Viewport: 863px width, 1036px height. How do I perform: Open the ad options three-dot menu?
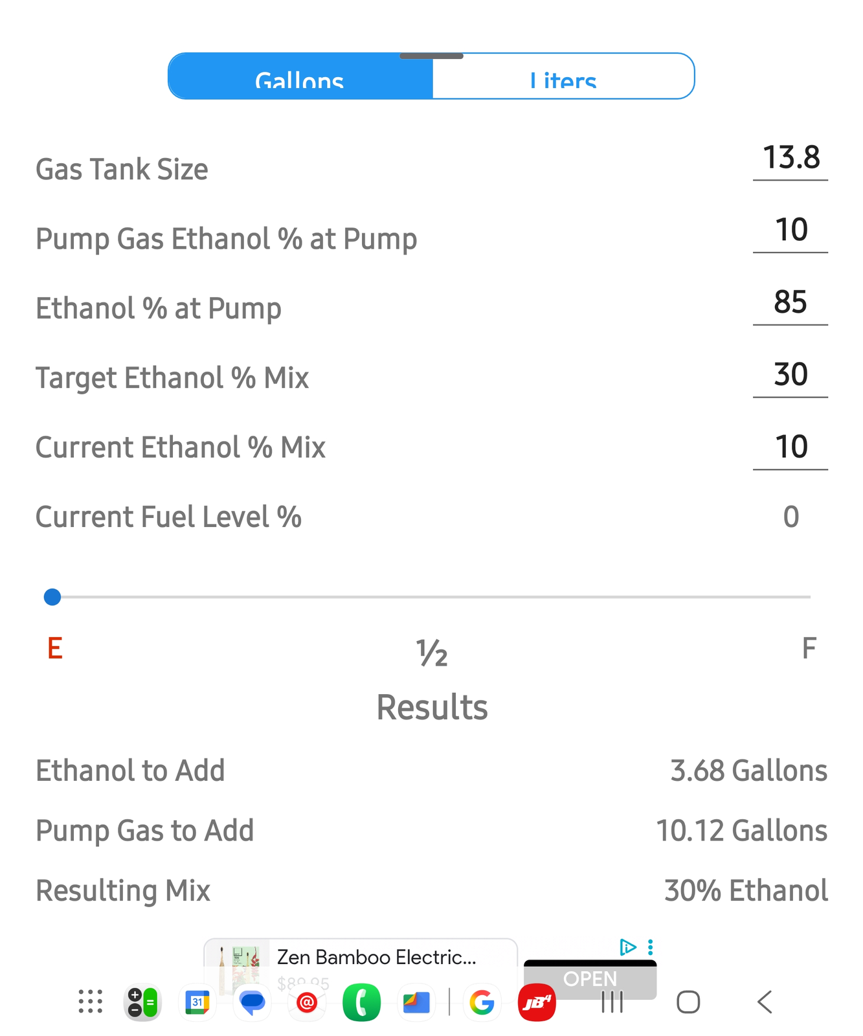[x=650, y=947]
